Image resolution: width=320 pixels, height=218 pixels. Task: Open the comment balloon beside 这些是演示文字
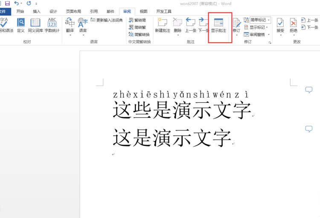tap(309, 90)
